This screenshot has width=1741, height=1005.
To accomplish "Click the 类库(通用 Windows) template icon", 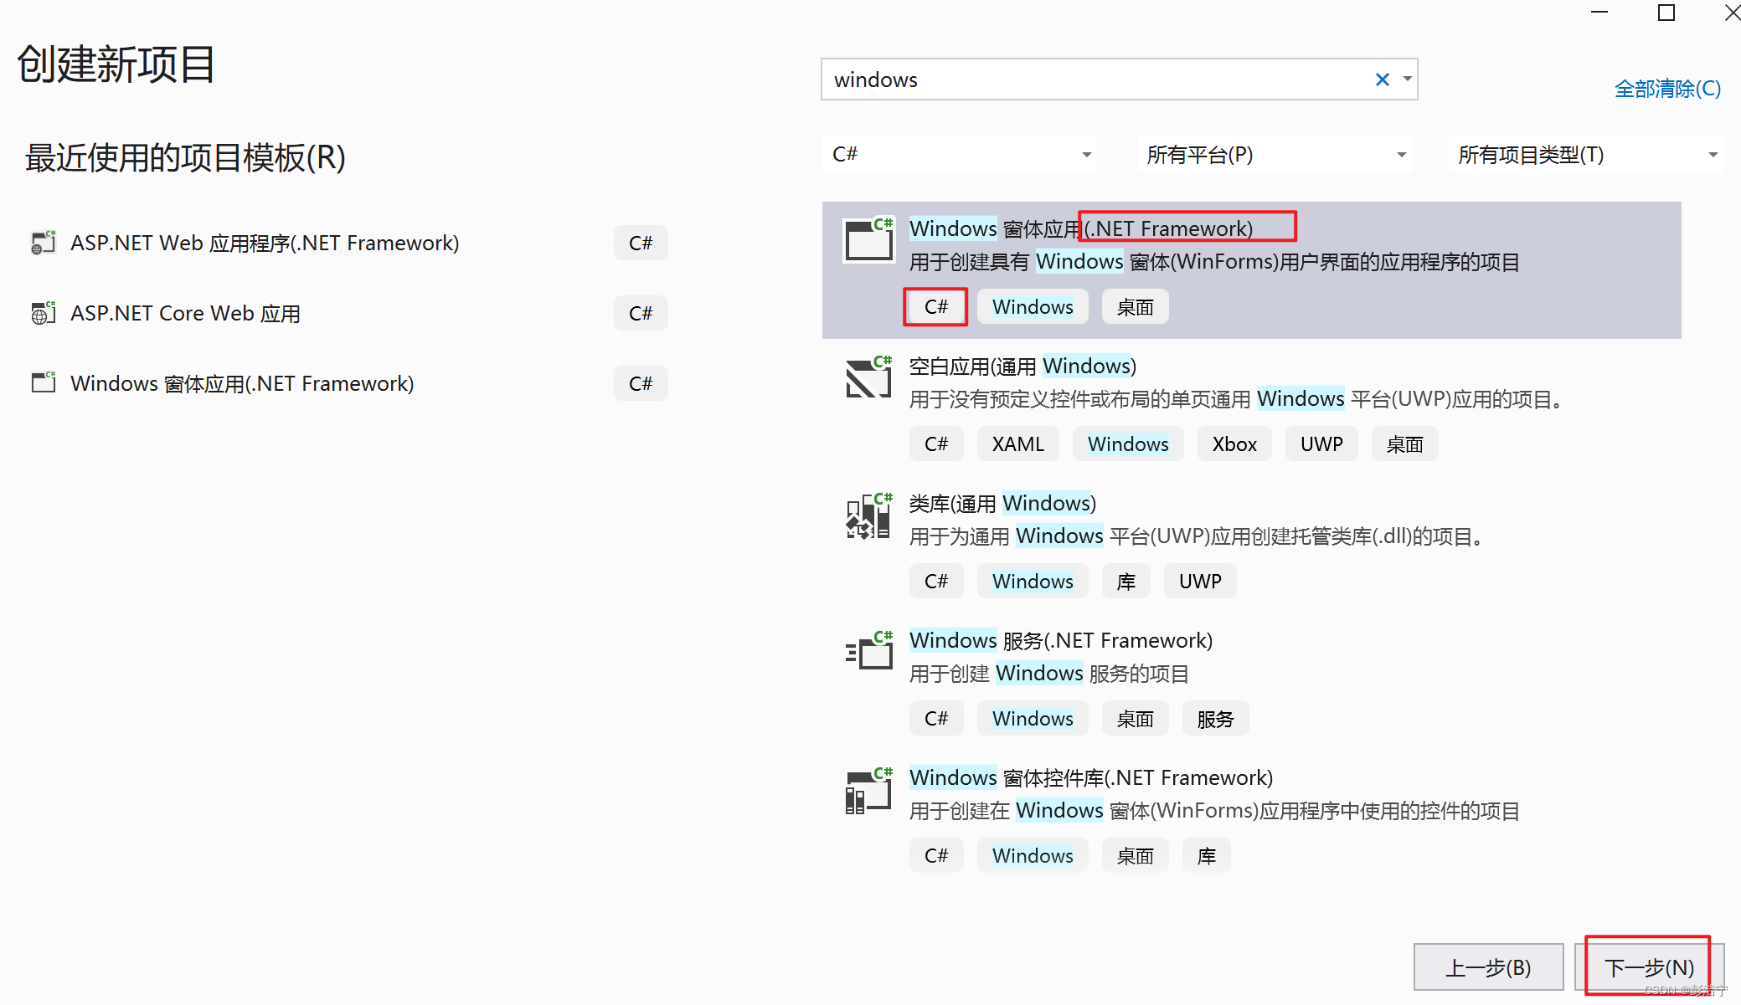I will pyautogui.click(x=868, y=515).
